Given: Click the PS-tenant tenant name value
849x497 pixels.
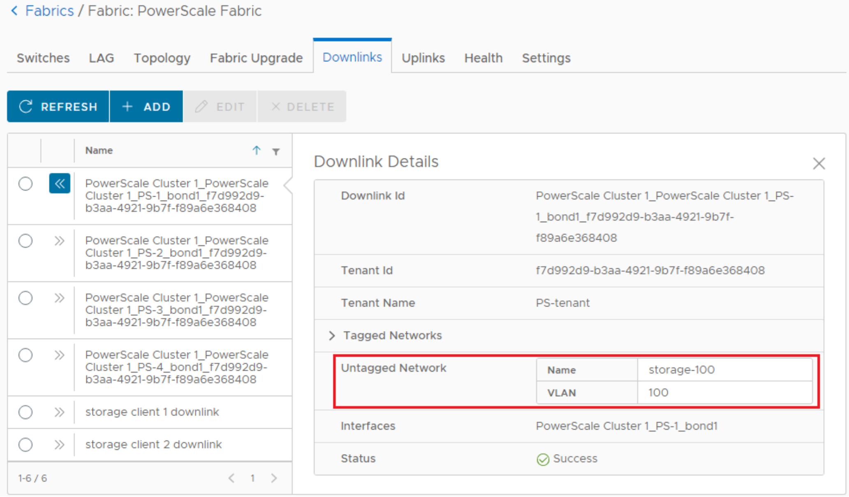Looking at the screenshot, I should (562, 303).
